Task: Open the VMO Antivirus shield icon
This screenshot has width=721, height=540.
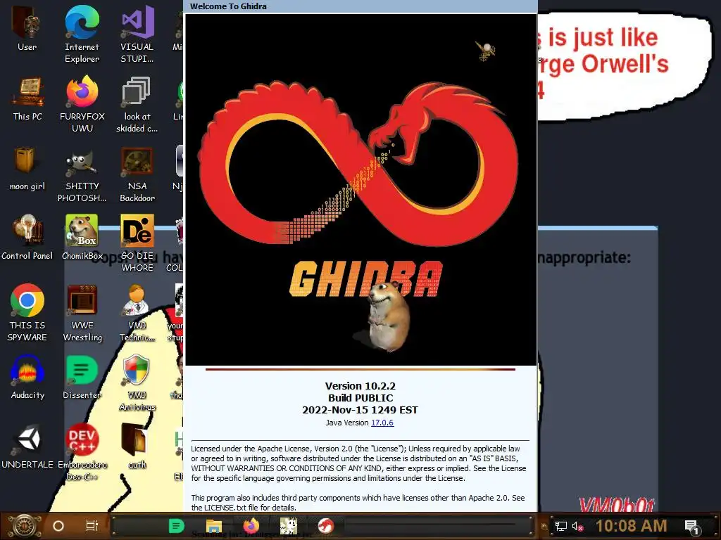Action: tap(137, 382)
